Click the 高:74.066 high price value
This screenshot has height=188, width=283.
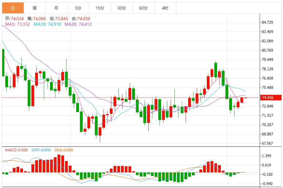click(37, 19)
